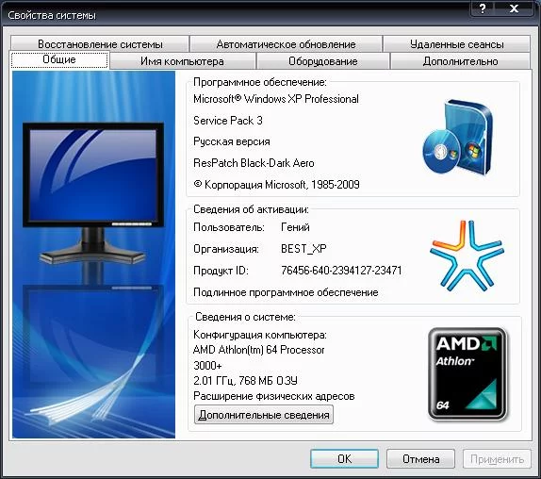Click Подлинное программное обеспечение text

(x=286, y=292)
